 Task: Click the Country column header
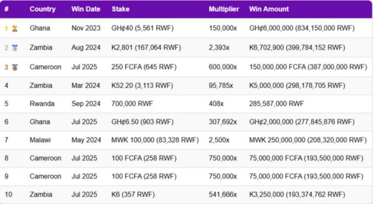click(42, 9)
